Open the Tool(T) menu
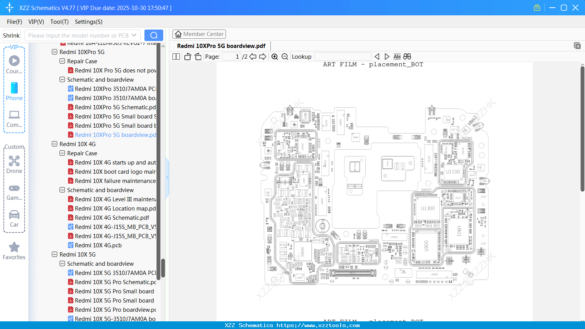This screenshot has width=585, height=329. click(x=59, y=22)
